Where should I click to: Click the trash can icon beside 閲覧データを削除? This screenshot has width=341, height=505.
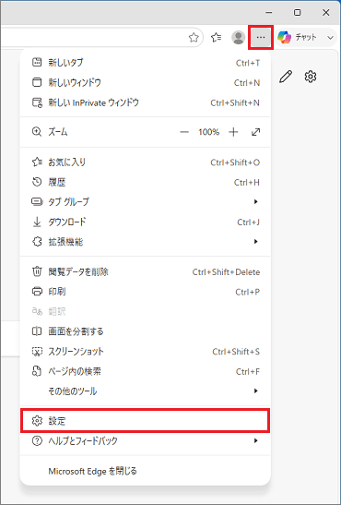point(37,271)
